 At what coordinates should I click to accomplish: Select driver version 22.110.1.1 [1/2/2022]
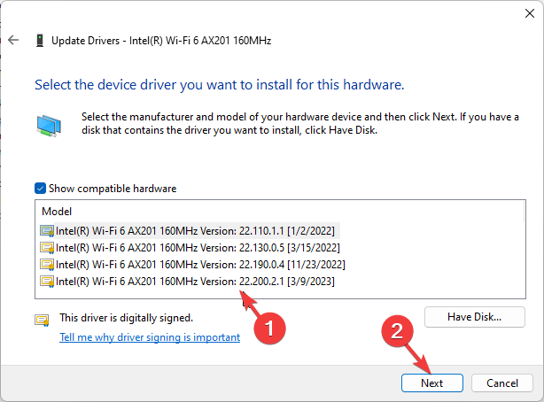click(x=195, y=231)
